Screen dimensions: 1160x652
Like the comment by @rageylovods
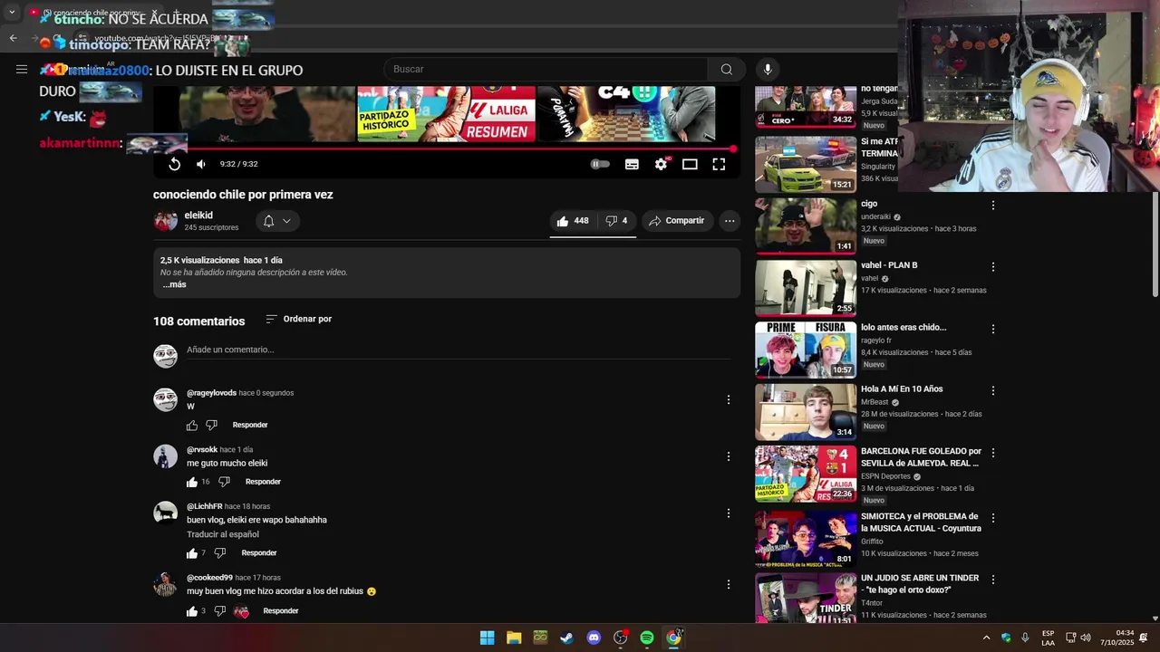(192, 425)
